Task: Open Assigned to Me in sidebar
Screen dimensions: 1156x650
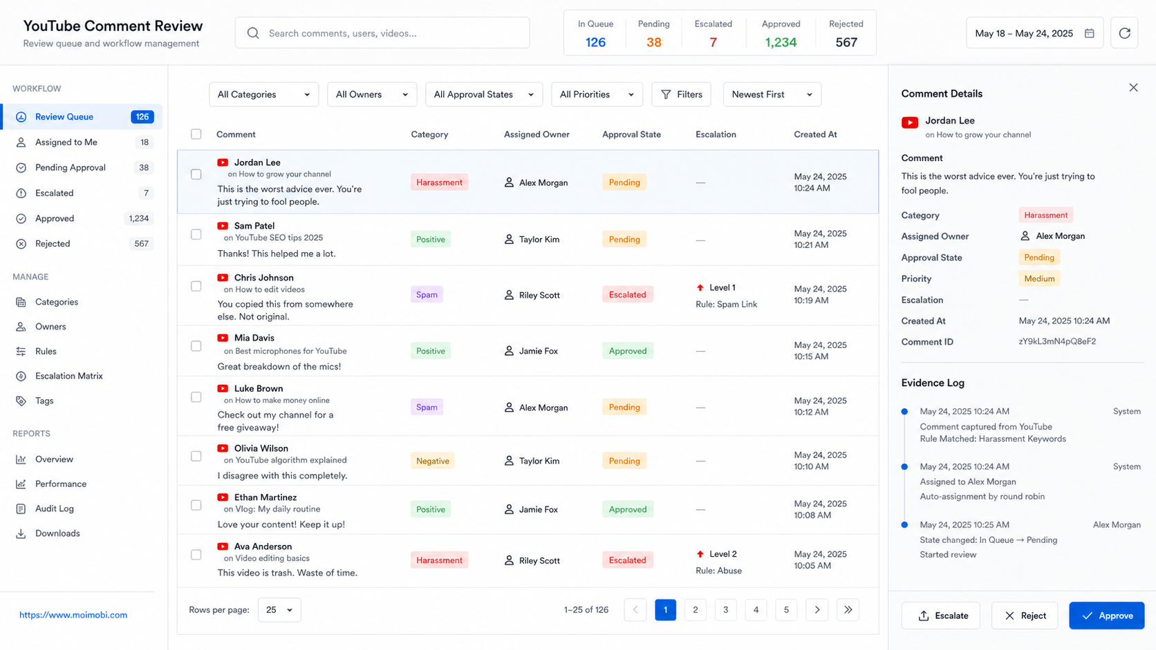Action: (x=82, y=142)
